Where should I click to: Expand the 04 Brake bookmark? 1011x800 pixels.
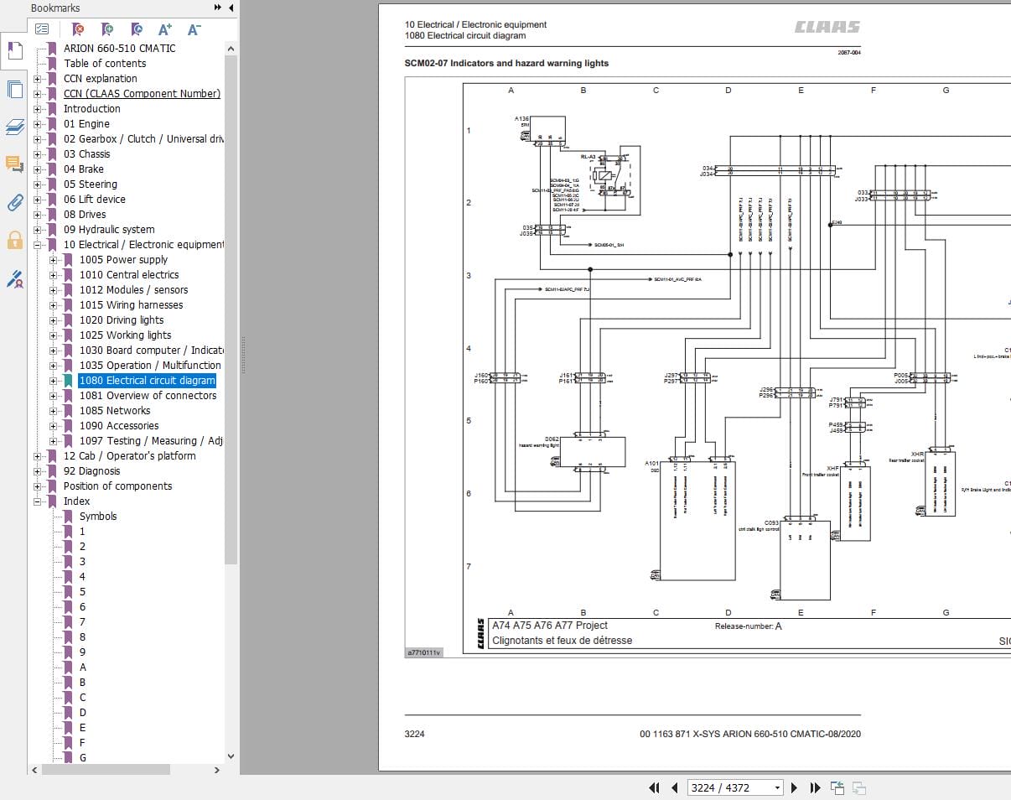tap(38, 169)
